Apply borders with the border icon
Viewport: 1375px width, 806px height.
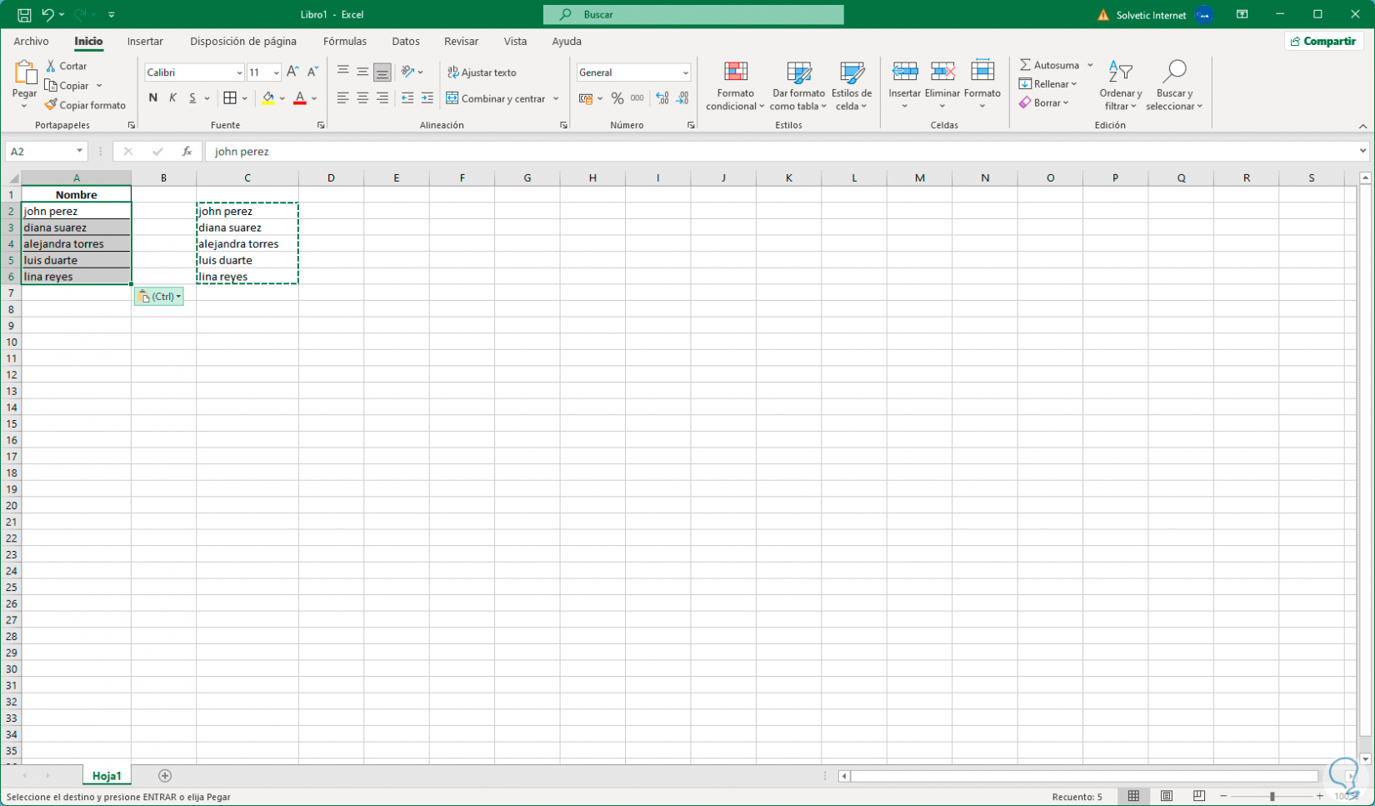click(x=230, y=98)
